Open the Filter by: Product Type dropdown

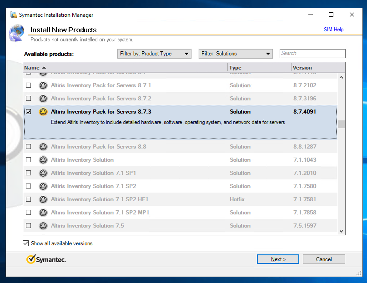154,54
